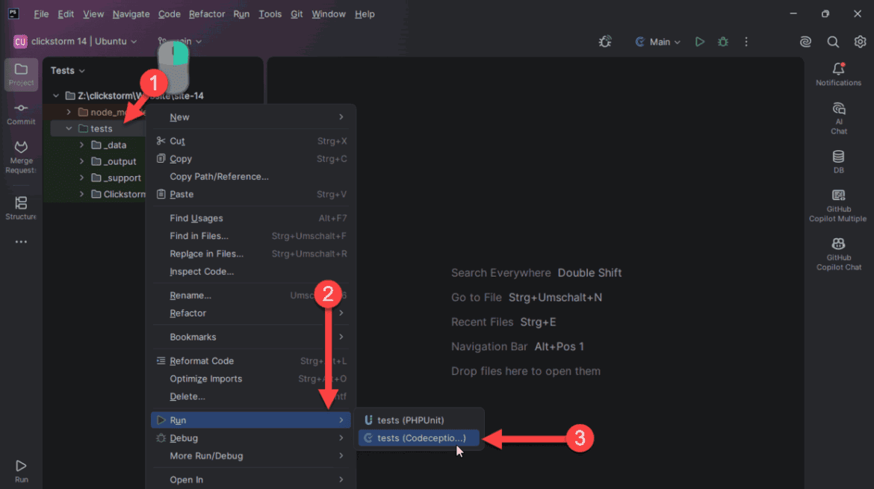Screen dimensions: 874x489
Task: Choose Copy in the context menu
Action: [251, 159]
